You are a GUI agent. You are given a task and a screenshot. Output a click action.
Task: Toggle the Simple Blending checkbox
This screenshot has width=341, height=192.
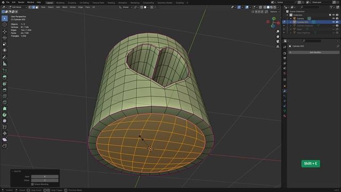pyautogui.click(x=33, y=185)
